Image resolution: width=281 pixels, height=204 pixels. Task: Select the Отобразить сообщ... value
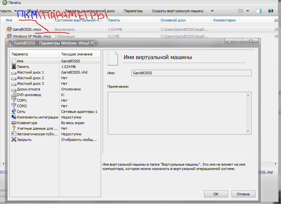[79, 140]
